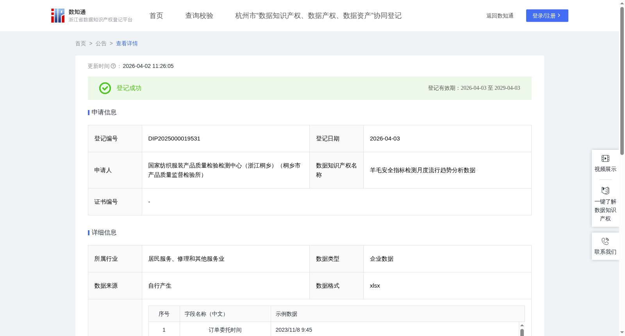
Task: Click 羊毛安全指标检测月度流行趋势分析数据 text
Action: click(x=423, y=170)
